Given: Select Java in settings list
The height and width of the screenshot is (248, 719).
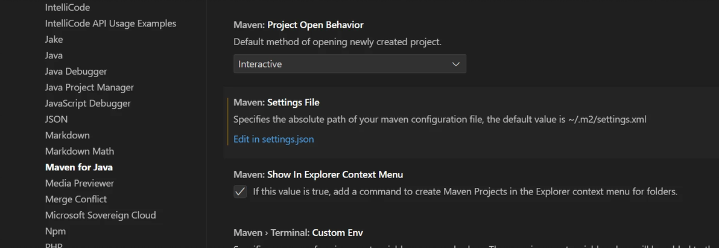Looking at the screenshot, I should (54, 55).
